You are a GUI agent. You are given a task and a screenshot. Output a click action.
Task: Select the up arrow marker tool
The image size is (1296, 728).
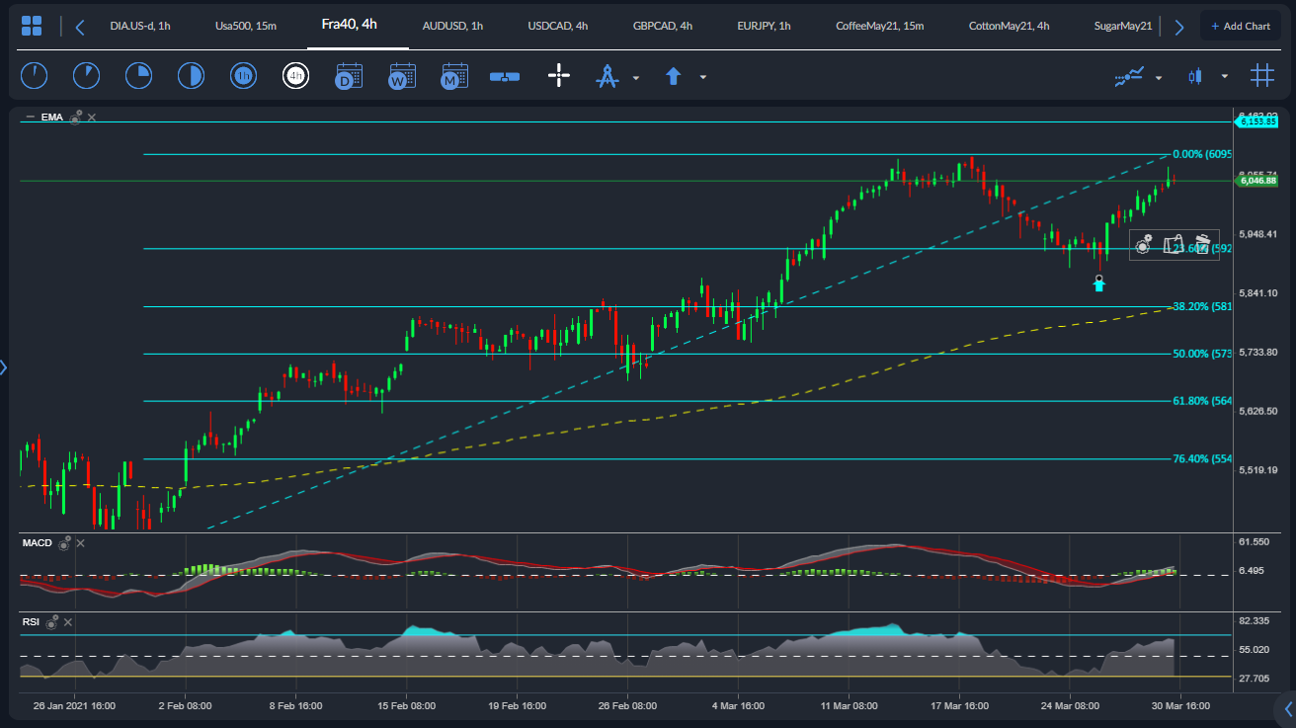(x=674, y=76)
